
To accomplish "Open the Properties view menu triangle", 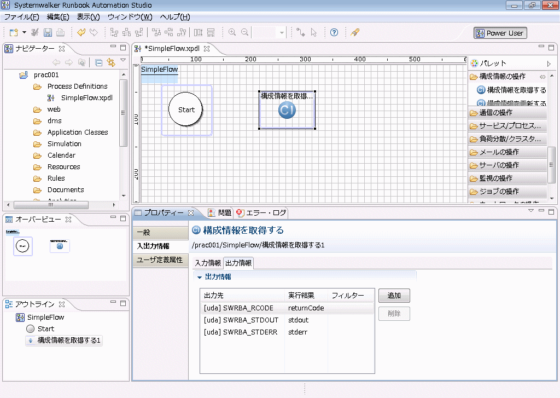I will pos(531,211).
